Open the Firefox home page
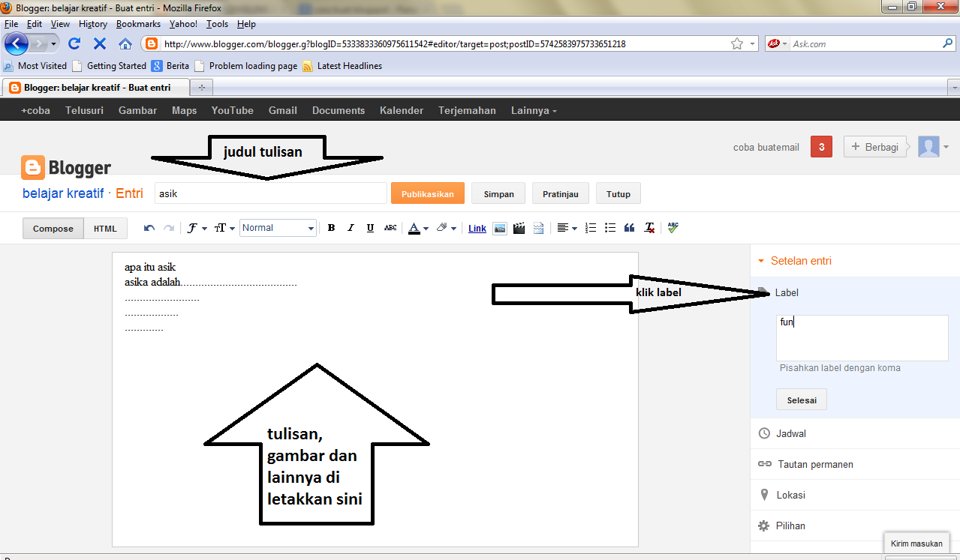960x560 pixels. tap(125, 43)
